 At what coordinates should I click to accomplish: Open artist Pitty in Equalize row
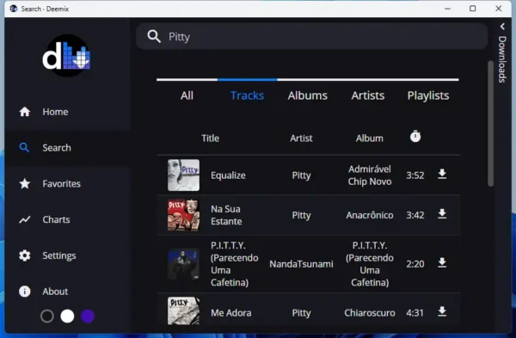tap(301, 175)
